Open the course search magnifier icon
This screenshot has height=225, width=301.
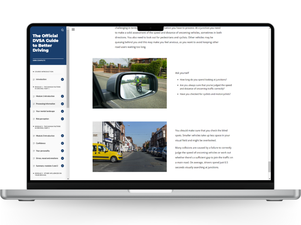62,30
